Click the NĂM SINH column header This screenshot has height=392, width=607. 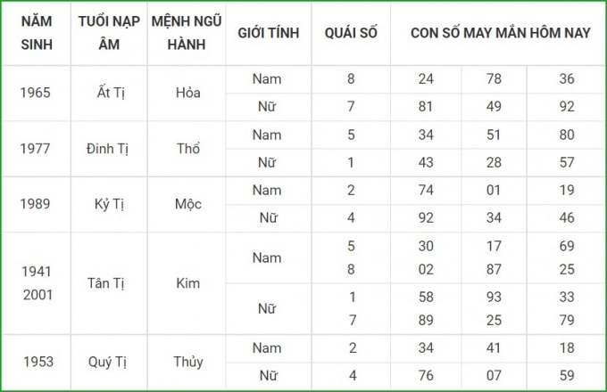[x=37, y=33]
